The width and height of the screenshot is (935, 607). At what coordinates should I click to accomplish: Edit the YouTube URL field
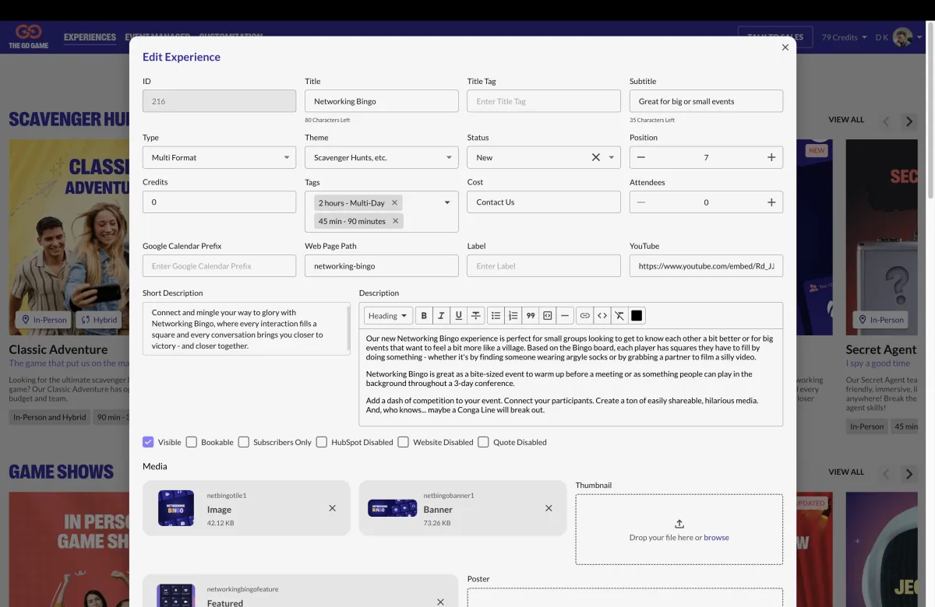[x=706, y=265]
